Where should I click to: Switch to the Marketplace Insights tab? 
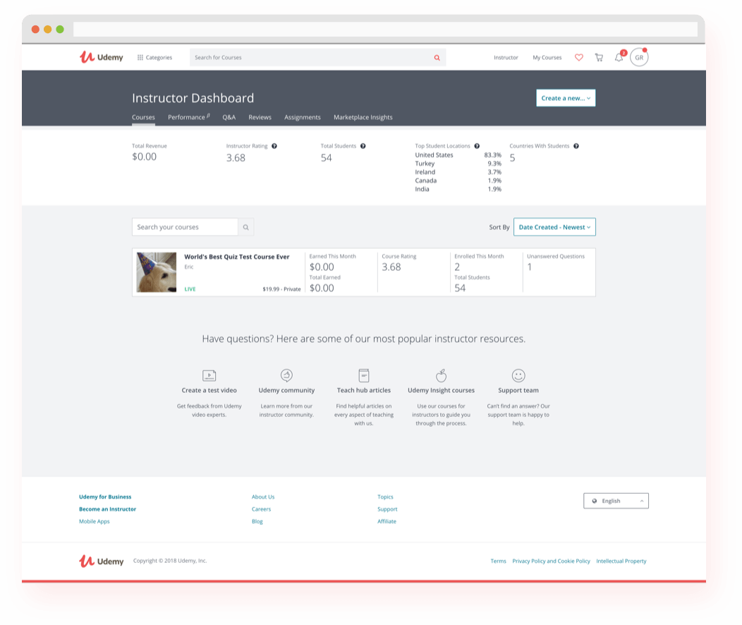[363, 117]
